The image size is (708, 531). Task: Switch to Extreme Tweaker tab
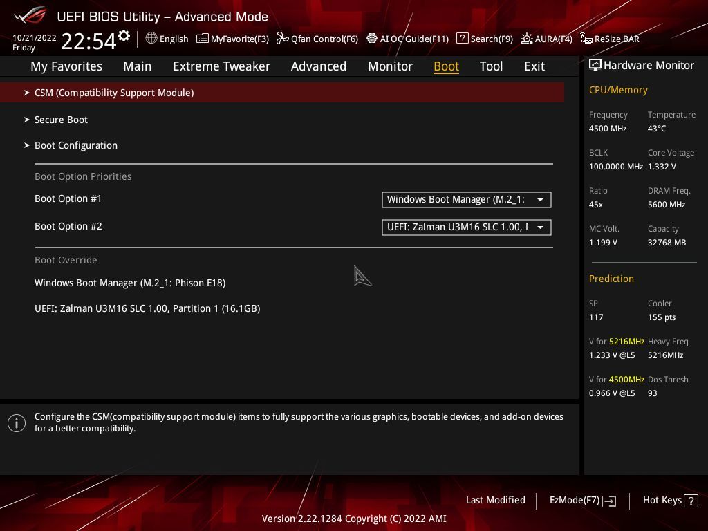[221, 66]
